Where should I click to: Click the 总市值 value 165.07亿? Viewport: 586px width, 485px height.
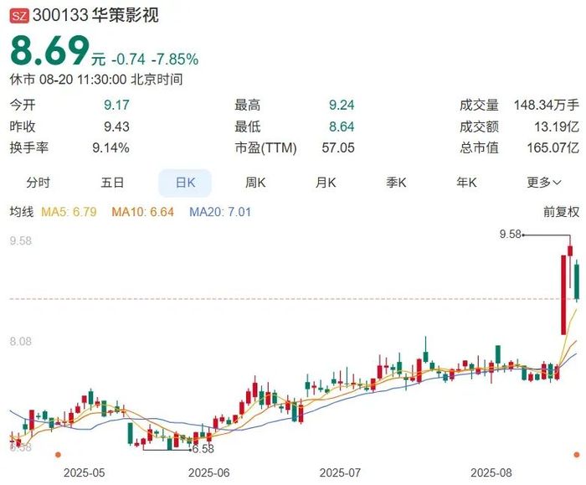[x=553, y=147]
